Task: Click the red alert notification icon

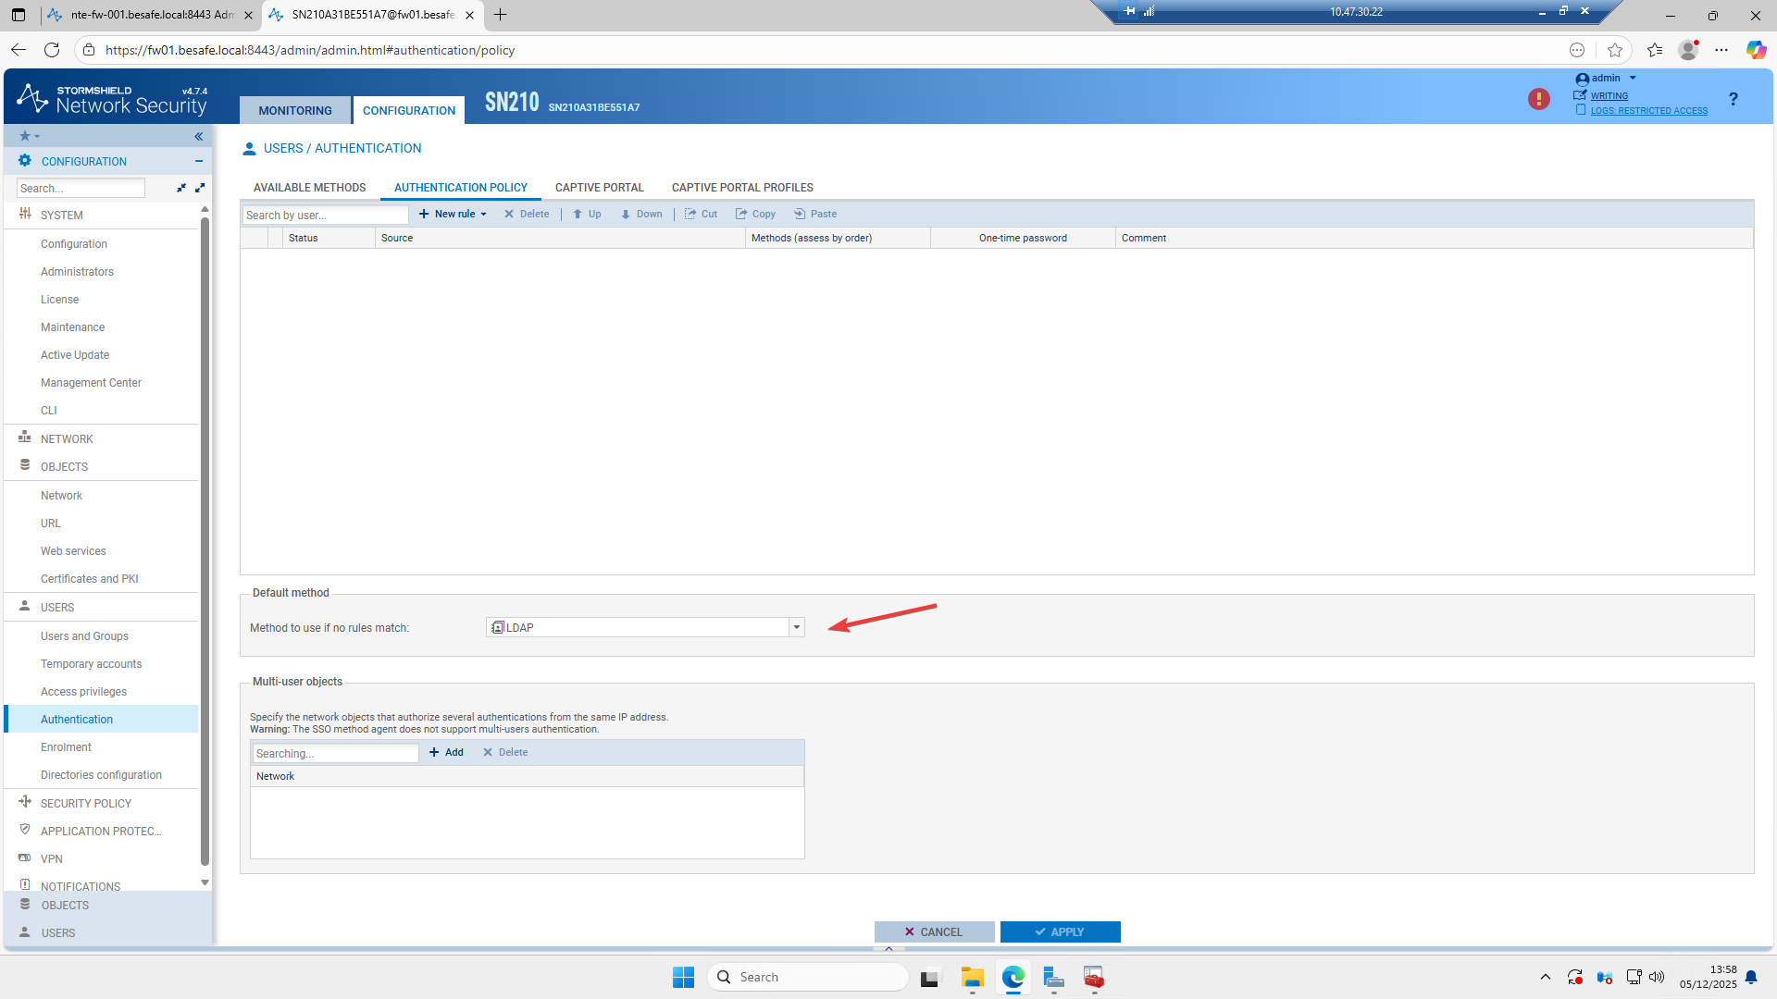Action: point(1538,99)
